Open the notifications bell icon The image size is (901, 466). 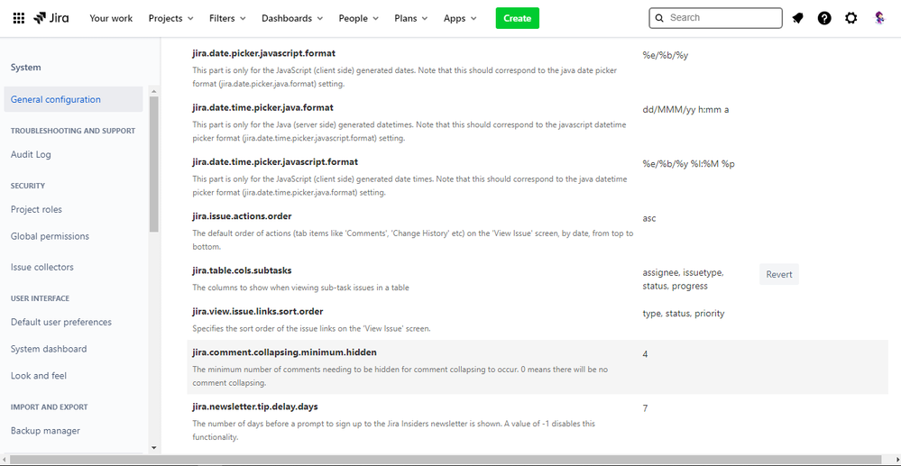[797, 18]
